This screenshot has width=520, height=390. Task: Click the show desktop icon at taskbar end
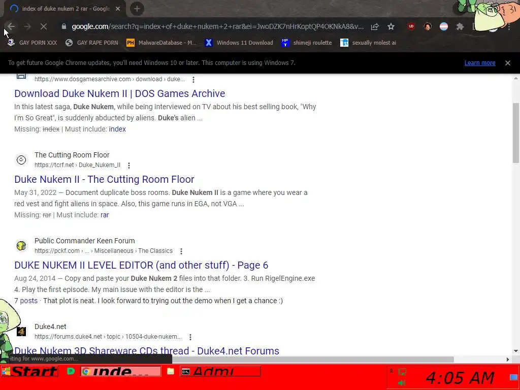pos(514,377)
